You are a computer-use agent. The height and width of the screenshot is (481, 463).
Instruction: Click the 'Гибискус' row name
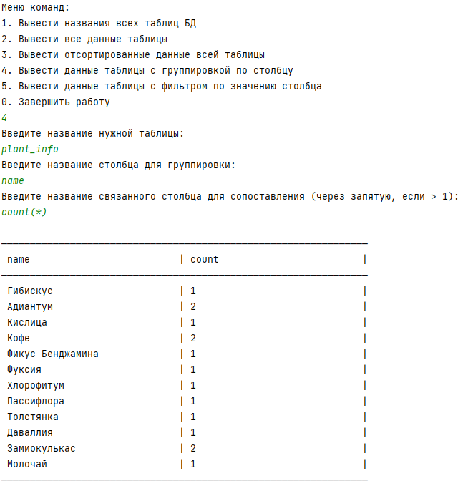coord(30,291)
